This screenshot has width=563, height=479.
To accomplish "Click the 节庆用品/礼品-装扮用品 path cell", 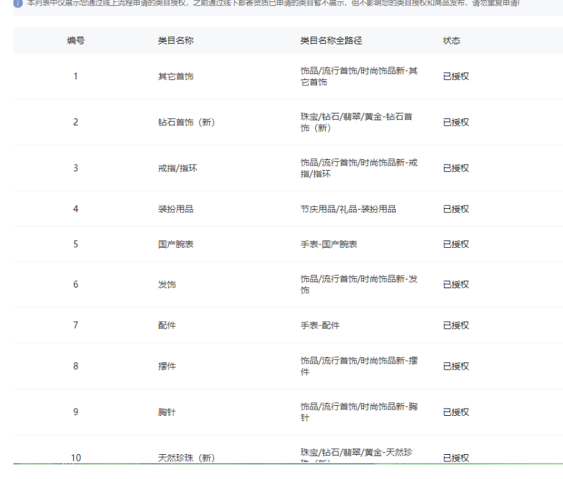I will click(x=348, y=209).
